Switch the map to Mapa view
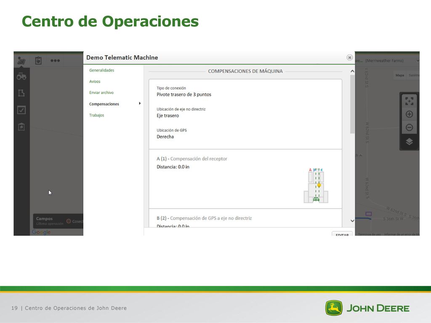The image size is (431, 323). pos(400,75)
